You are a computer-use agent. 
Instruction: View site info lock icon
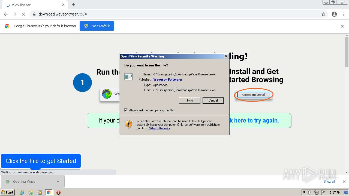[x=34, y=14]
